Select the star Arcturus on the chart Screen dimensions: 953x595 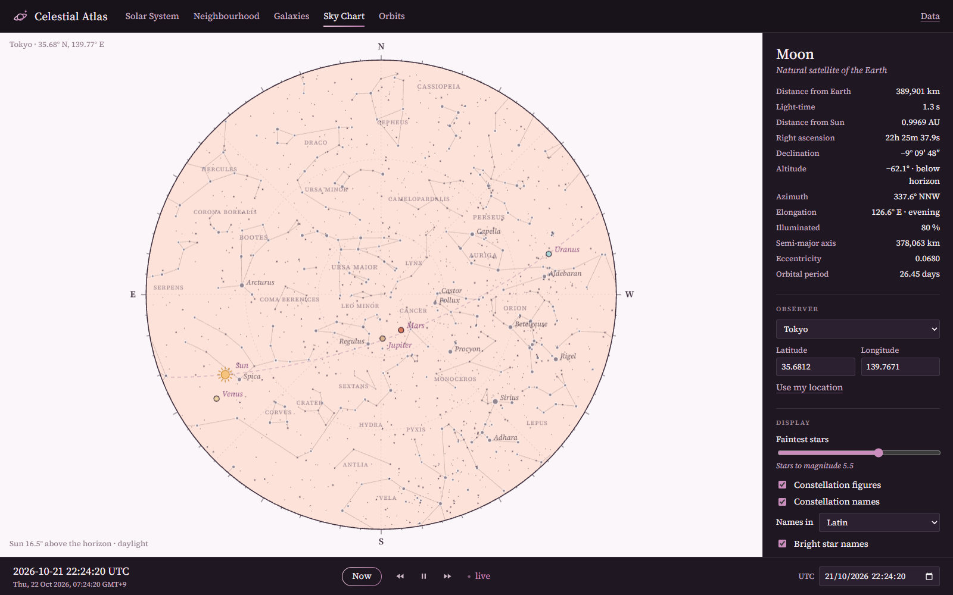(x=242, y=286)
